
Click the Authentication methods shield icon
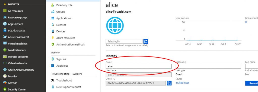click(53, 44)
